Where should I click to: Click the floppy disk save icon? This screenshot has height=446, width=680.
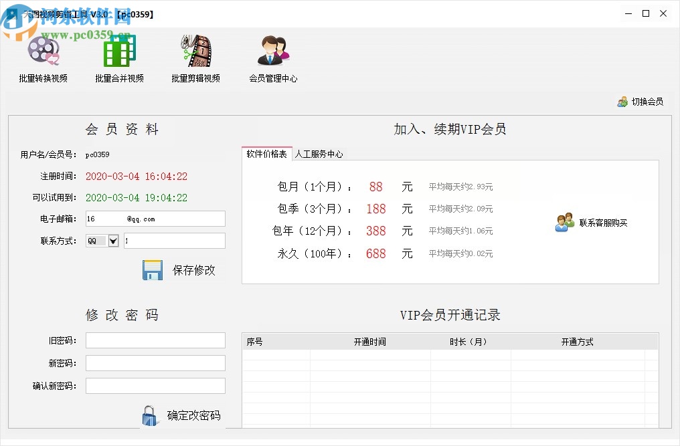[153, 270]
